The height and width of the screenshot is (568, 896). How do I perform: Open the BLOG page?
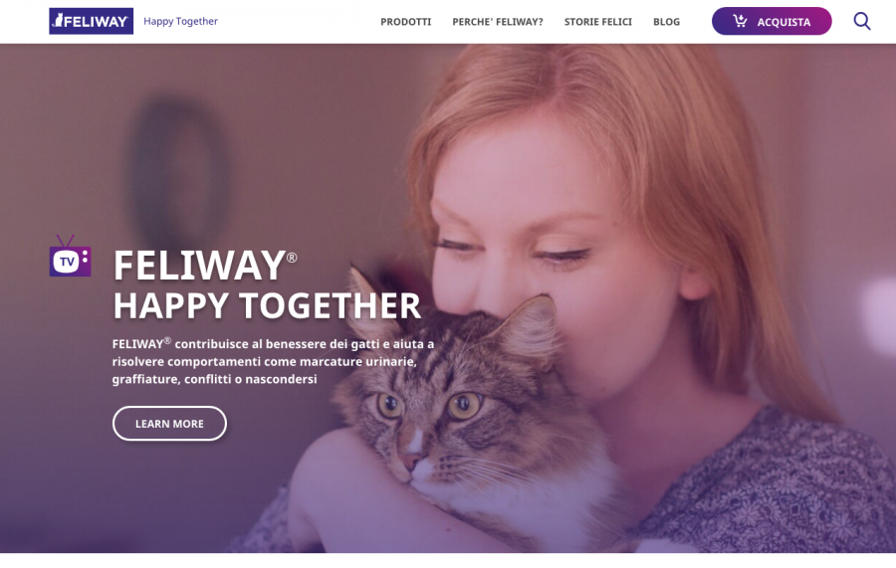666,22
